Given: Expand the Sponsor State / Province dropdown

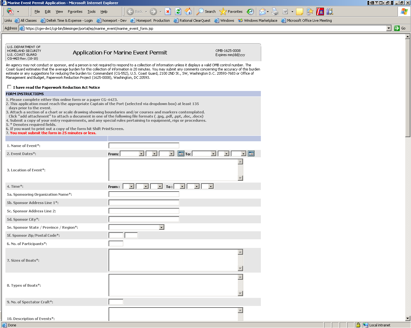Looking at the screenshot, I should point(162,227).
